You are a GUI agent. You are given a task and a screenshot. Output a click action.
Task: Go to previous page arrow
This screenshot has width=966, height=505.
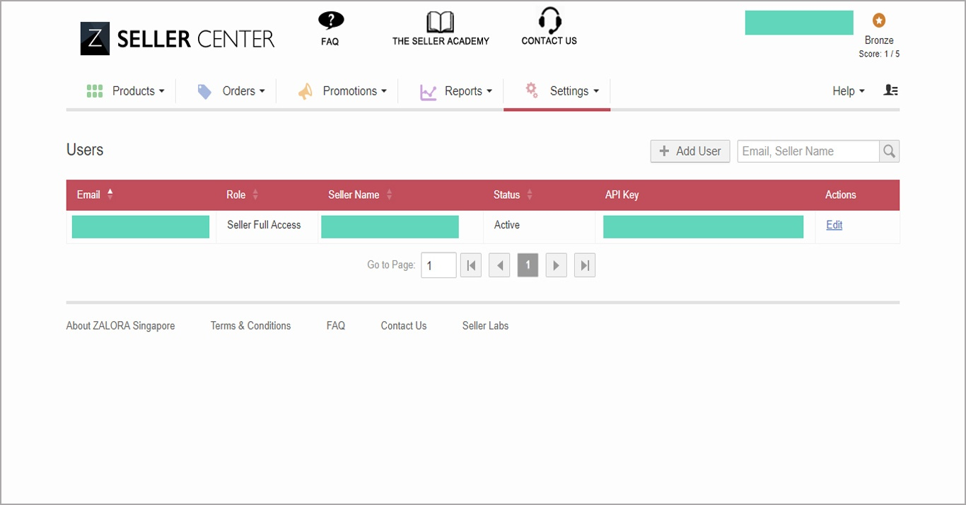click(x=499, y=265)
